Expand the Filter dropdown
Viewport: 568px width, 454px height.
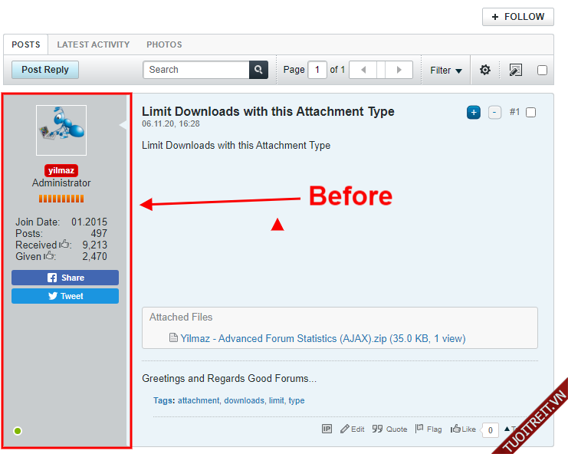(445, 70)
